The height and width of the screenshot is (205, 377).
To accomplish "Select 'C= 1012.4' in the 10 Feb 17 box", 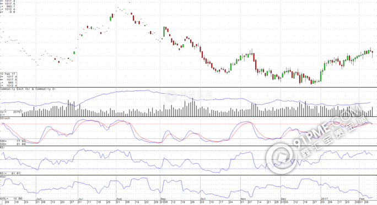I will click(x=8, y=85).
